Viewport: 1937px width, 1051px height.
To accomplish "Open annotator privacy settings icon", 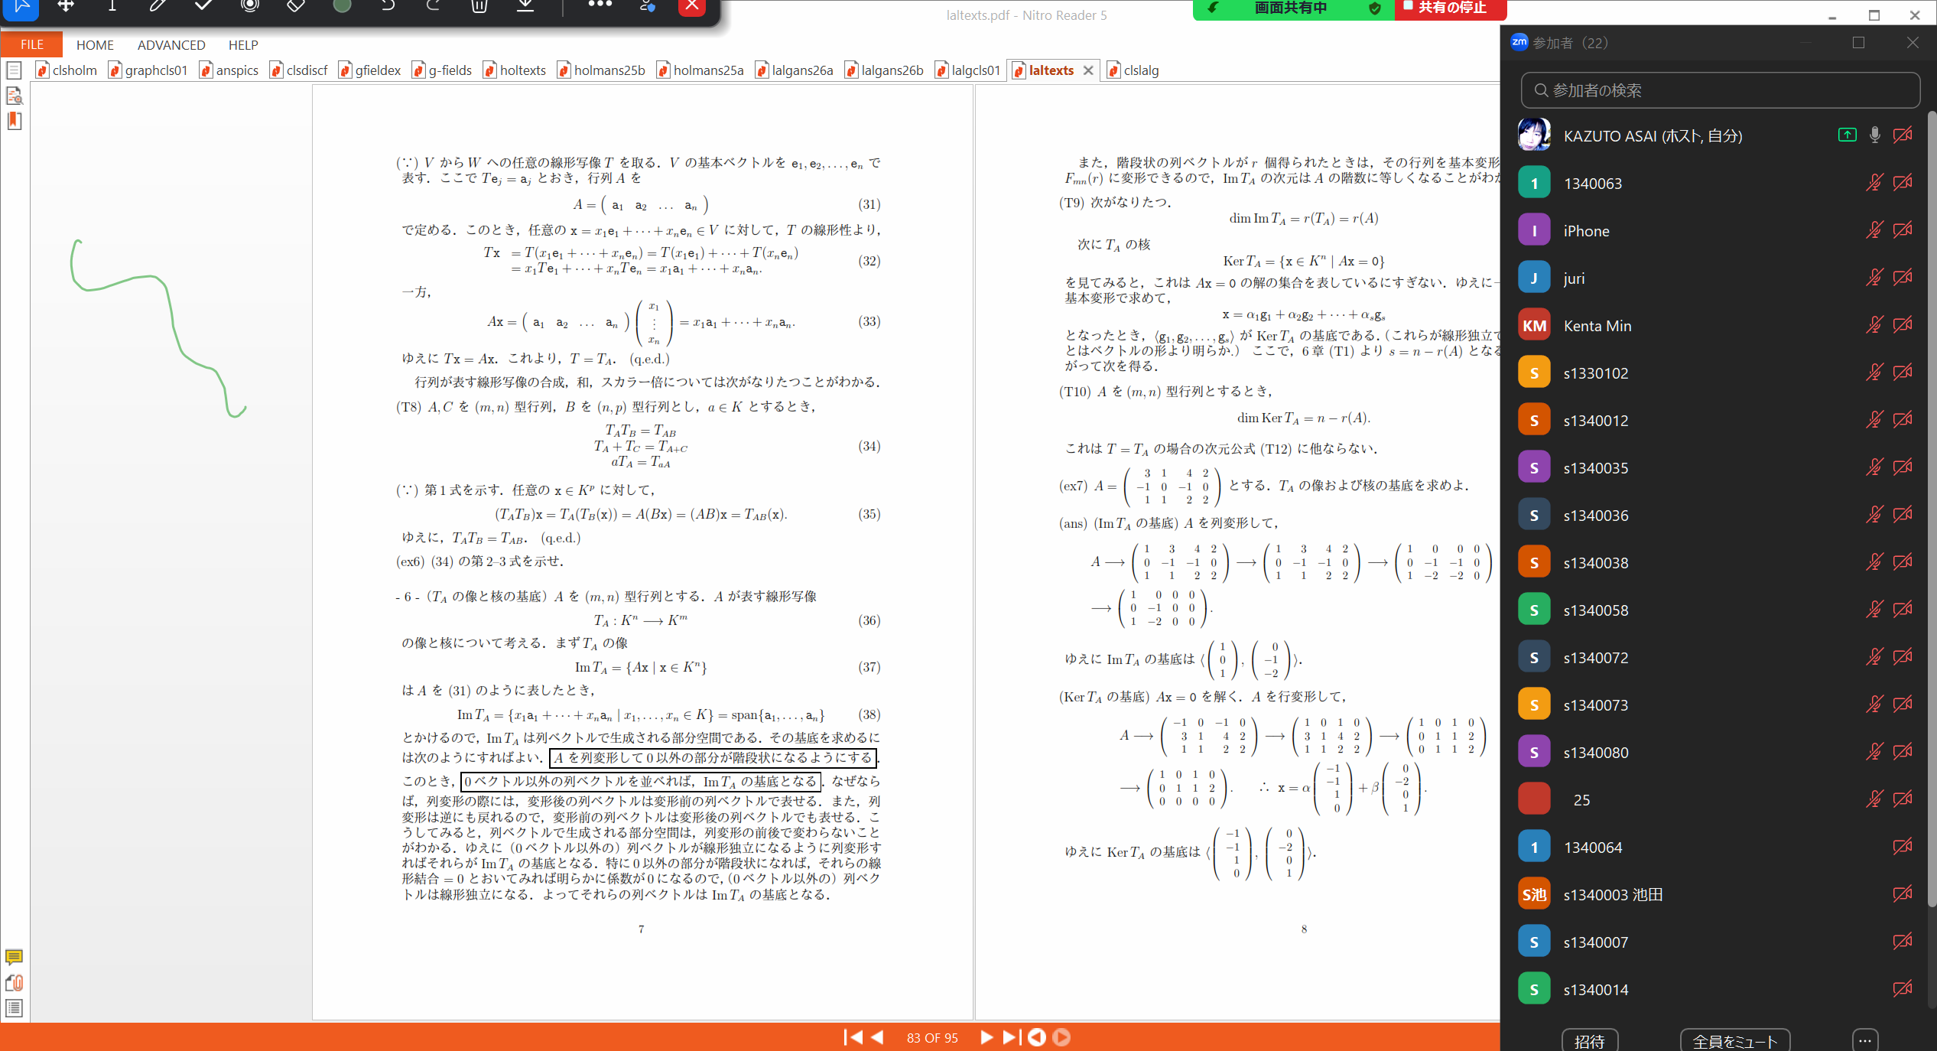I will 647,6.
